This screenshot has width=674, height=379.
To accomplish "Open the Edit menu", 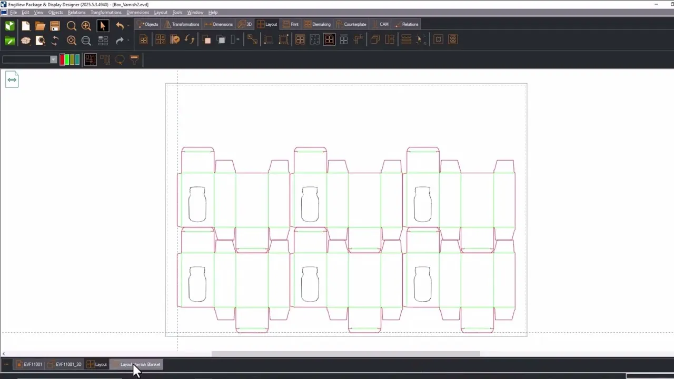I will (x=25, y=12).
